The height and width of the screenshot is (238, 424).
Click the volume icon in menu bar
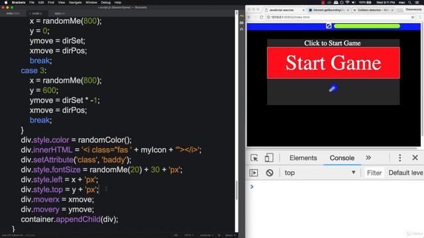click(x=354, y=3)
